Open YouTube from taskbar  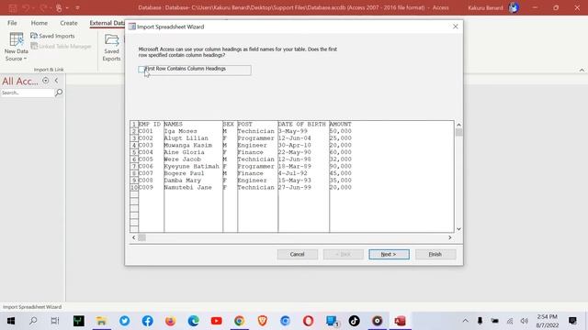click(217, 321)
